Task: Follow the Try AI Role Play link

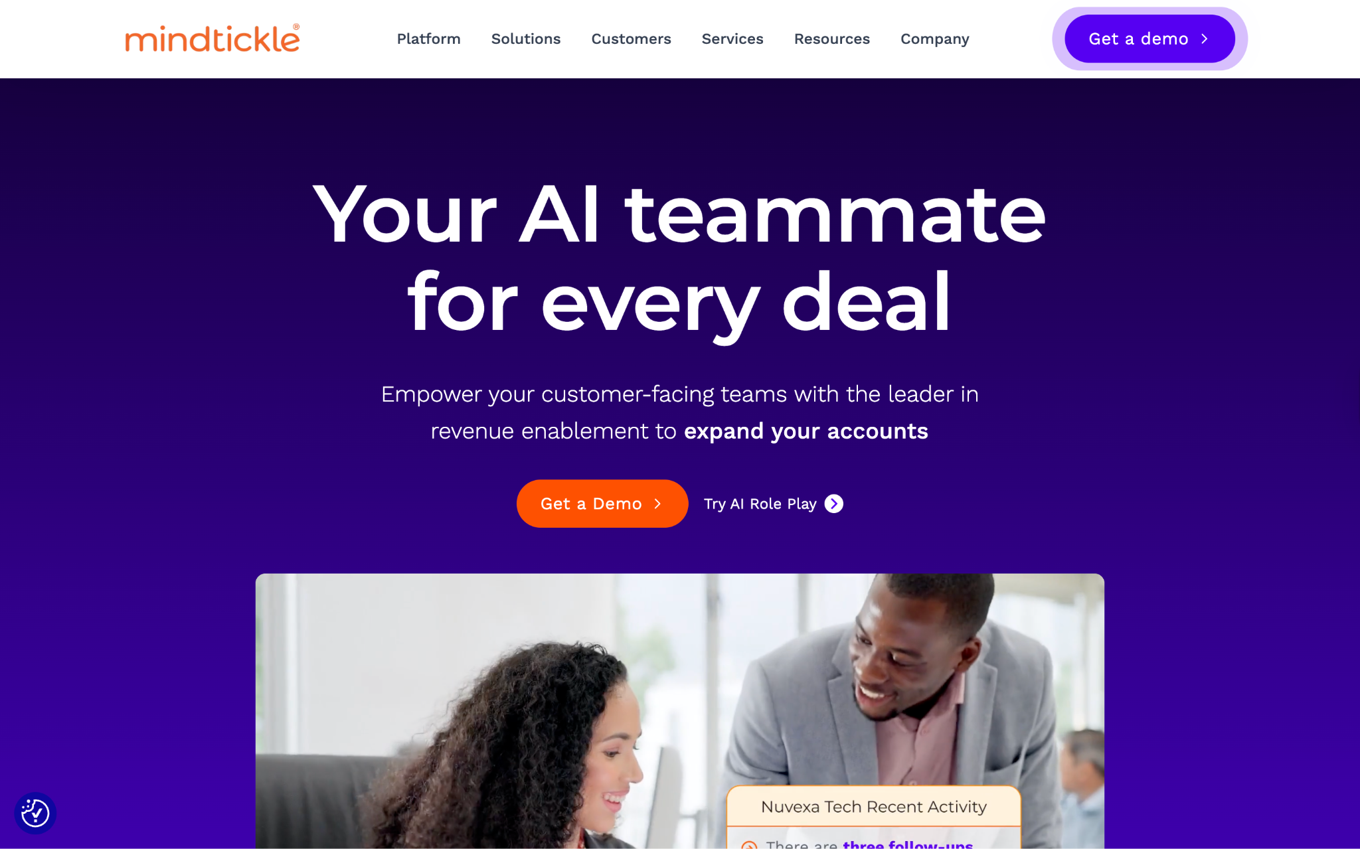Action: click(x=774, y=504)
